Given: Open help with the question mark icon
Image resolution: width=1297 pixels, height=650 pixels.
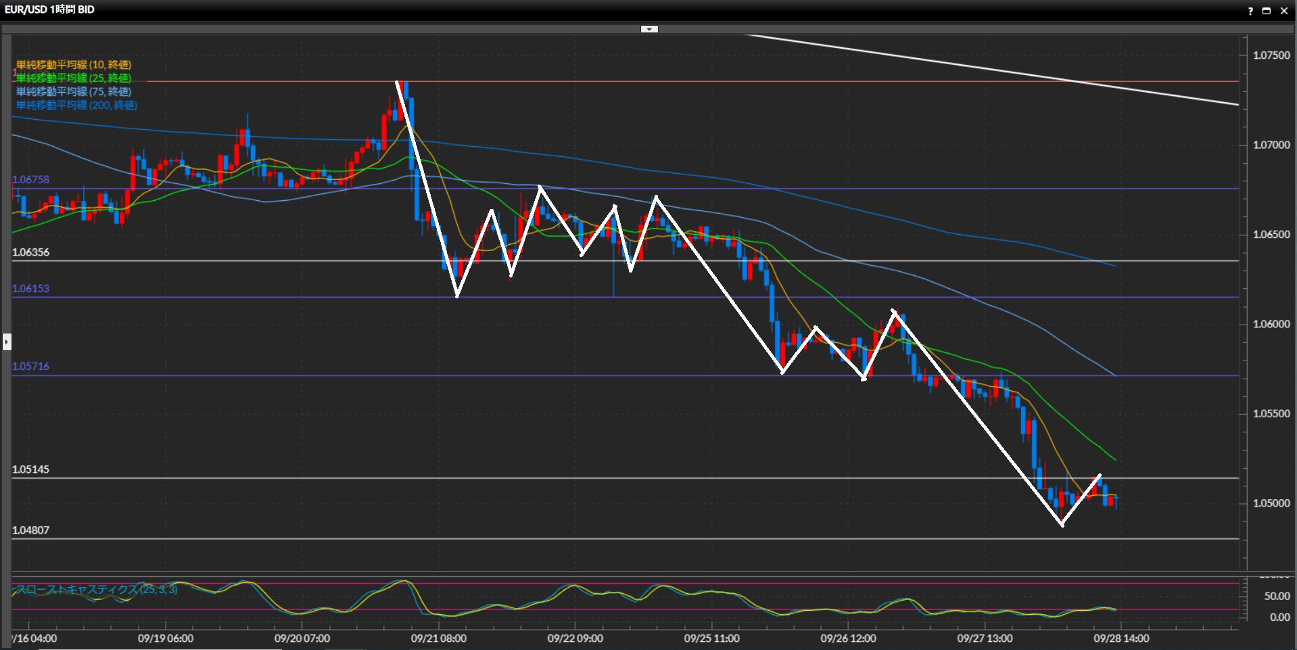Looking at the screenshot, I should click(1250, 11).
